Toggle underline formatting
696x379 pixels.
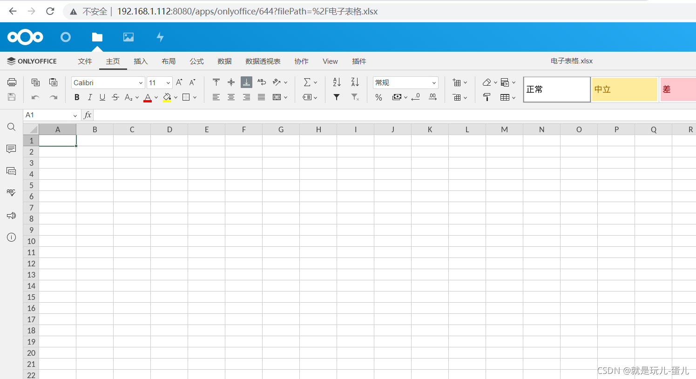coord(102,97)
